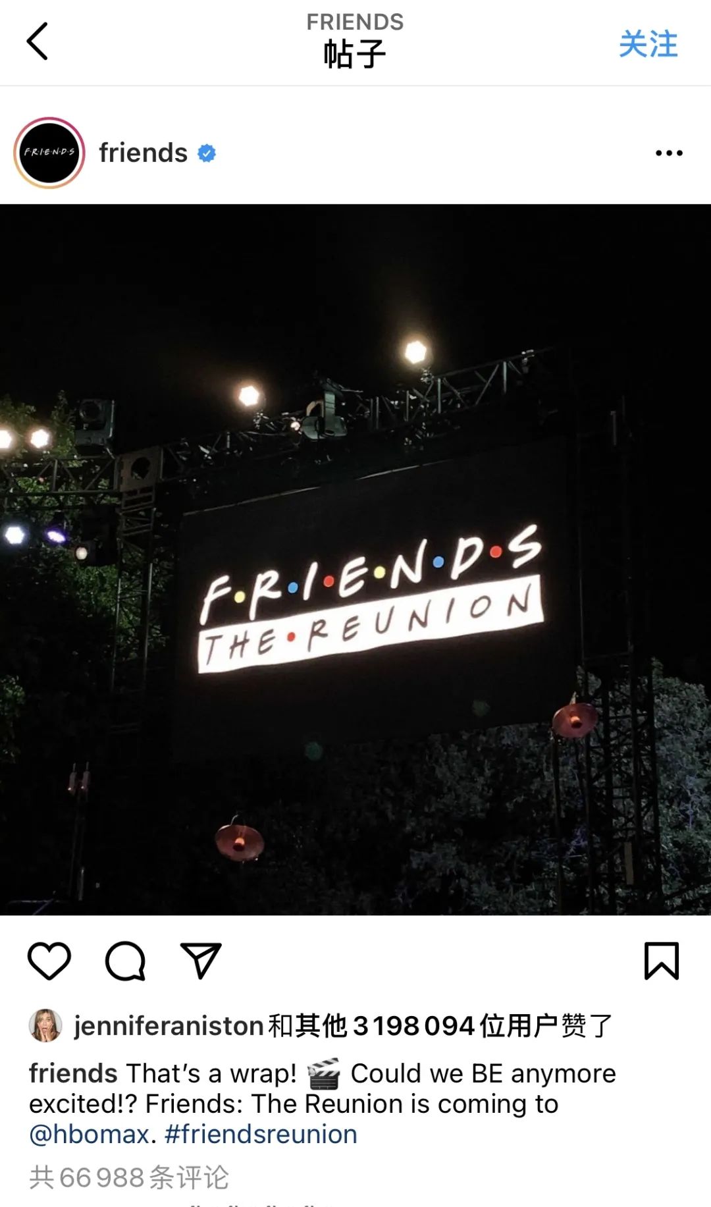Open the friends profile picture story
Screen dimensions: 711x1207
tap(49, 153)
